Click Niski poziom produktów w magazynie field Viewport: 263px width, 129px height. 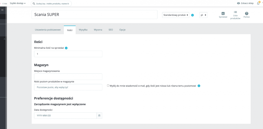pos(68,87)
